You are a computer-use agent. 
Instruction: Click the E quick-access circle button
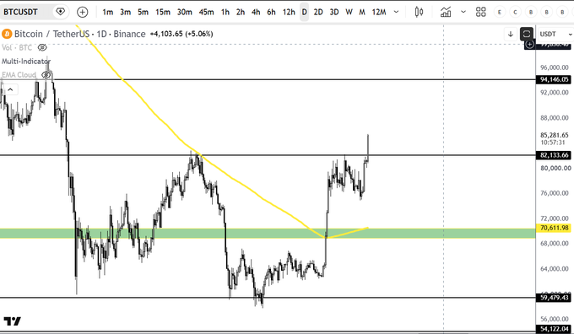point(500,12)
